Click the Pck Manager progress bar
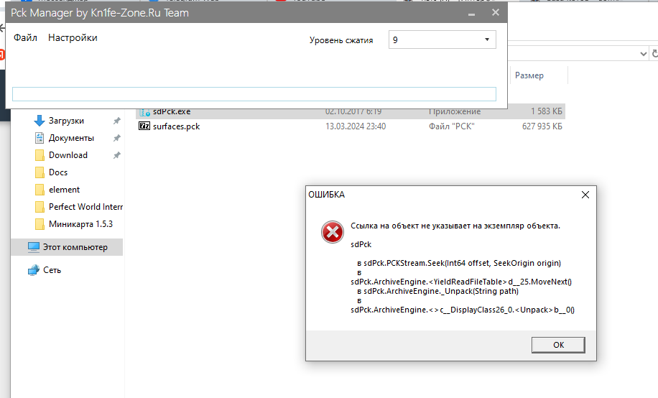 [x=254, y=94]
